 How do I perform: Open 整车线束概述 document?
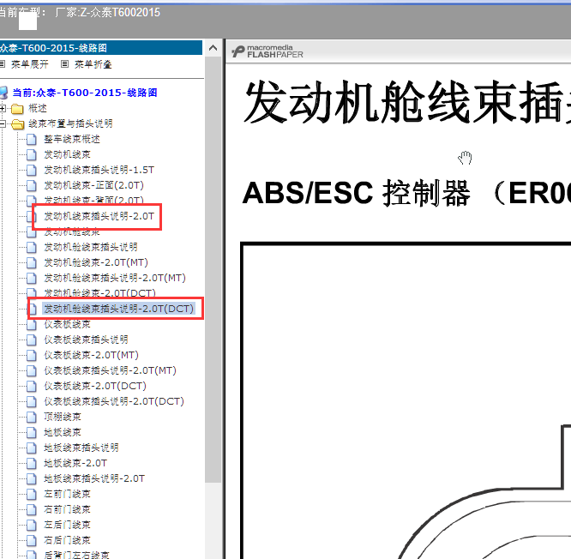click(72, 139)
